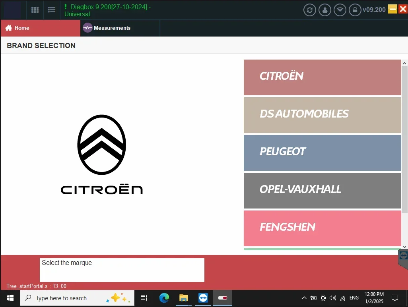Open the network tray icon
408x307 pixels.
coord(343,298)
